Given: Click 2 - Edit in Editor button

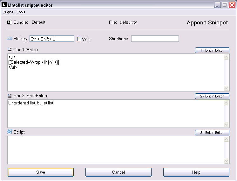Looking at the screenshot, I should click(212, 96).
